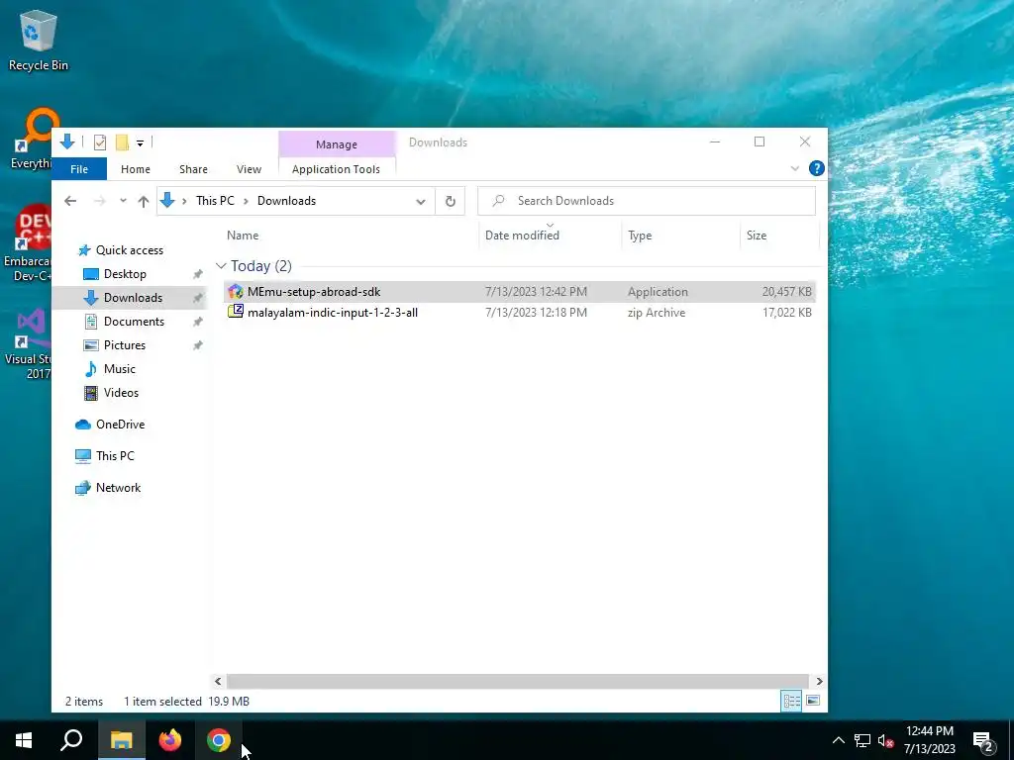The height and width of the screenshot is (760, 1014).
Task: Open Music in navigation pane
Action: tap(120, 369)
